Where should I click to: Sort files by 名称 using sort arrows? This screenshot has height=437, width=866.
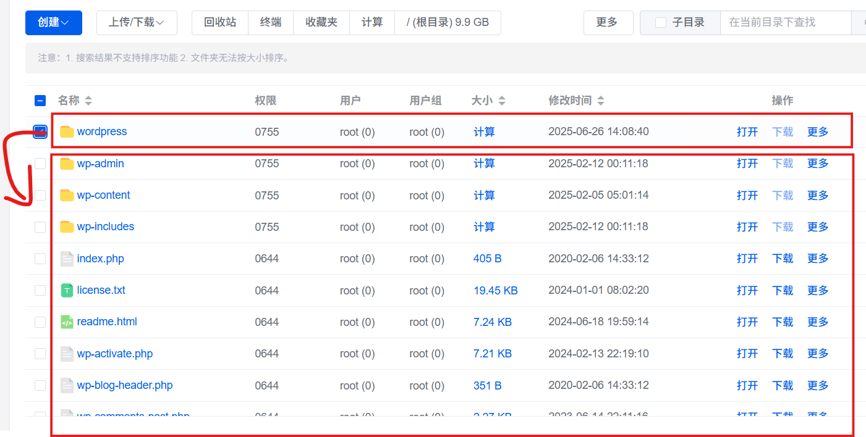(x=88, y=101)
